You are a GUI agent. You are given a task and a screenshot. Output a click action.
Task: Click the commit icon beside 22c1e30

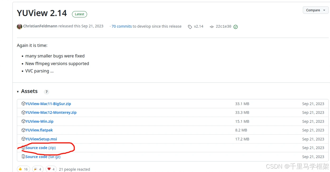point(212,27)
